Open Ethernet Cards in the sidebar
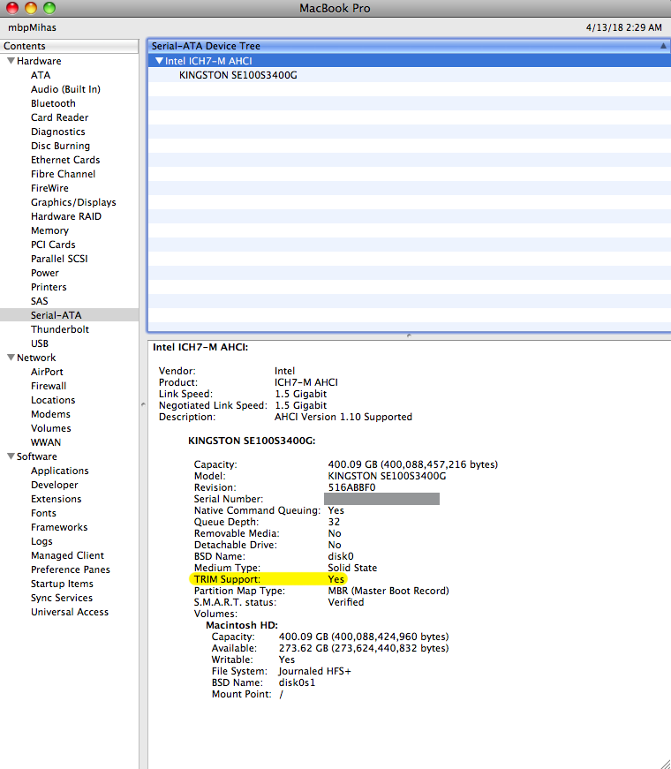The height and width of the screenshot is (769, 671). point(65,160)
